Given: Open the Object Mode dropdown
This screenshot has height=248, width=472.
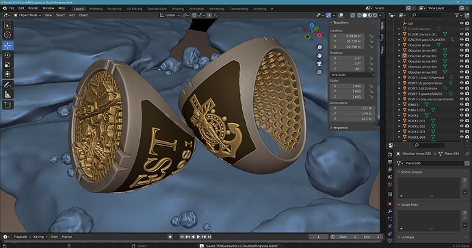Looking at the screenshot, I should (27, 15).
